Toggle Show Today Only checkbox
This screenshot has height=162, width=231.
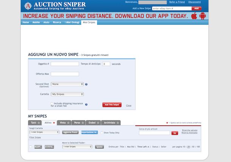pos(102,133)
